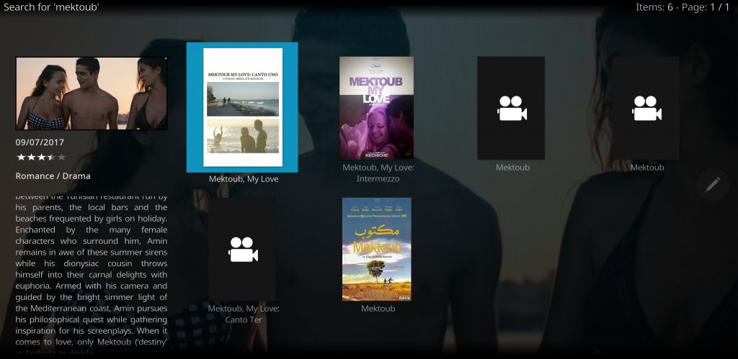Click the beach still preview image
The height and width of the screenshot is (359, 738).
tap(92, 94)
